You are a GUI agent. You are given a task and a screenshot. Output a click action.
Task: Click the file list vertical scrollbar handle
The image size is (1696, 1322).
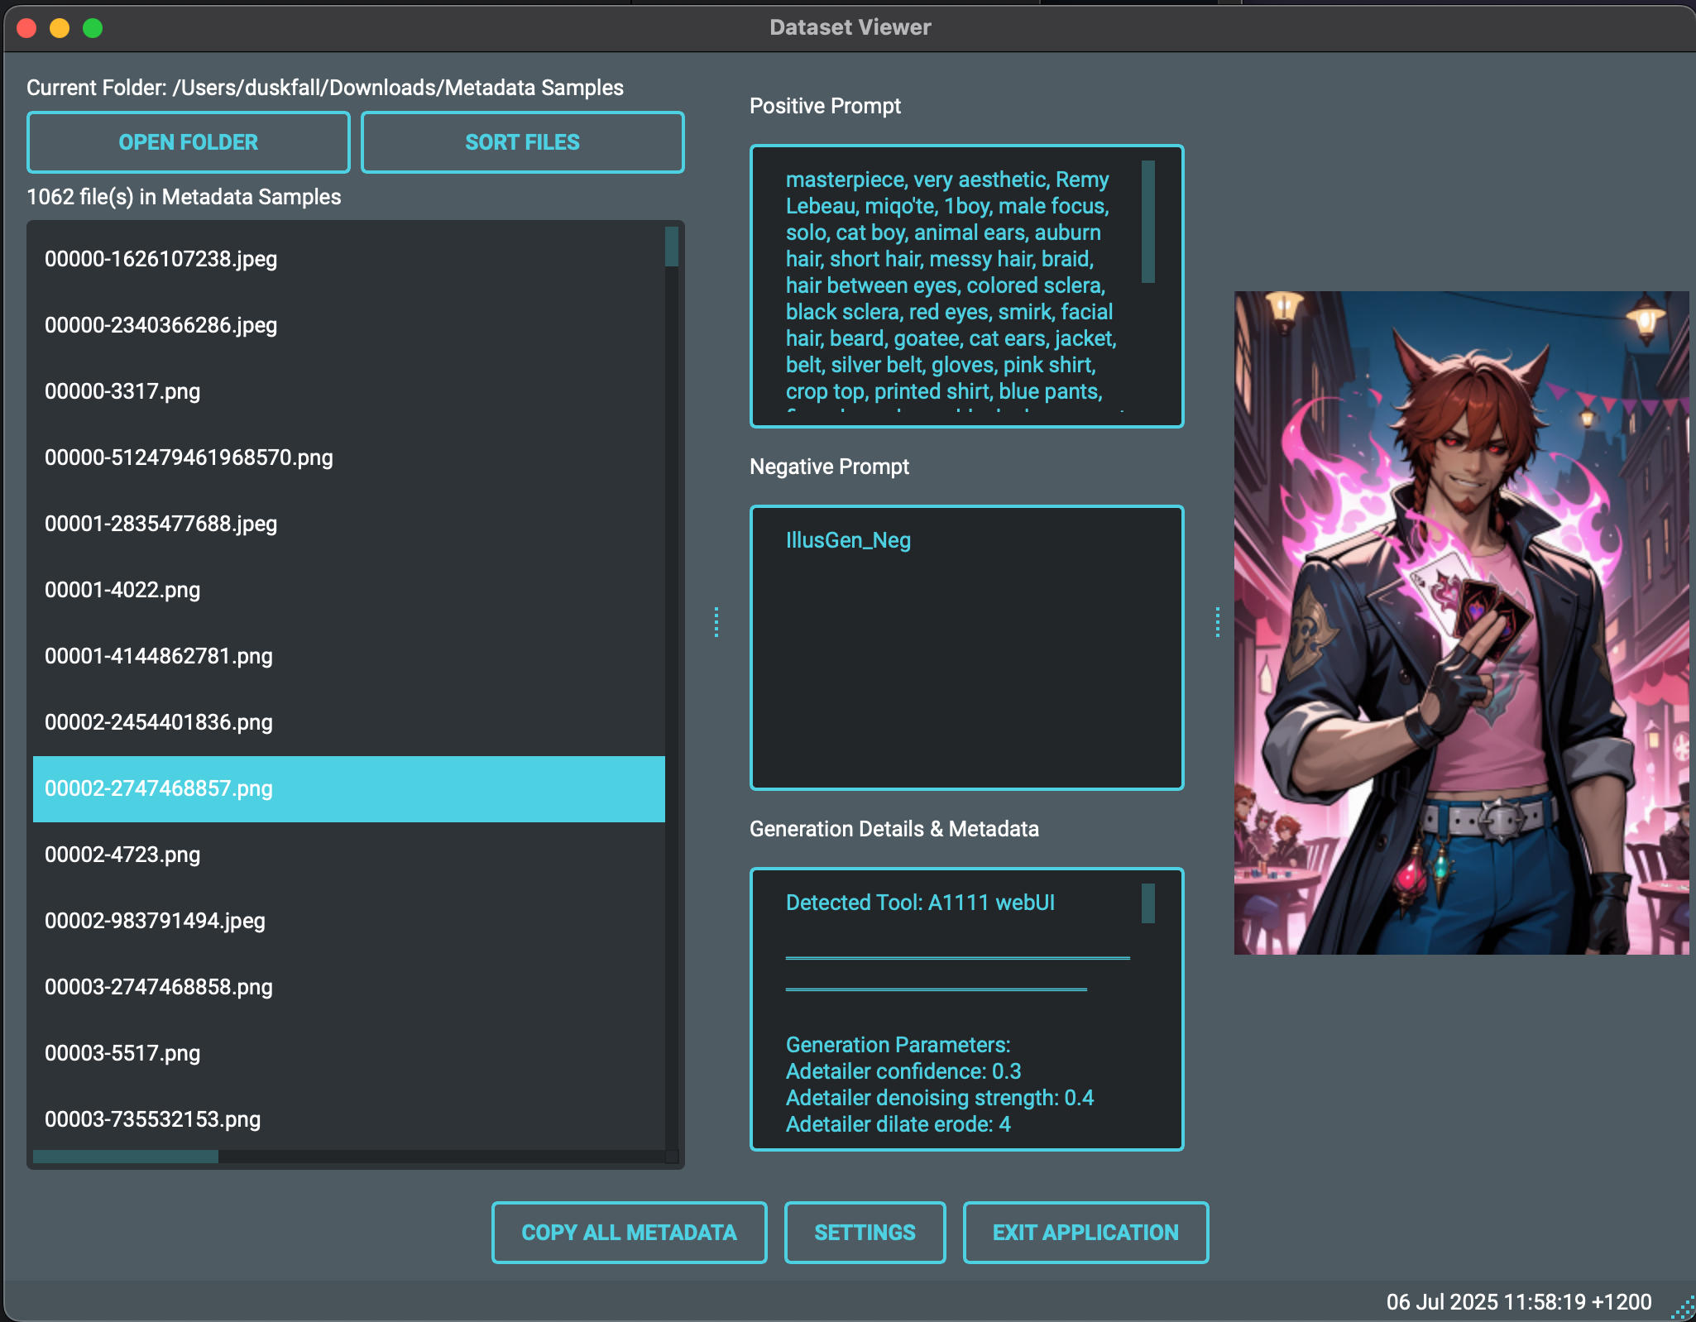tap(671, 247)
